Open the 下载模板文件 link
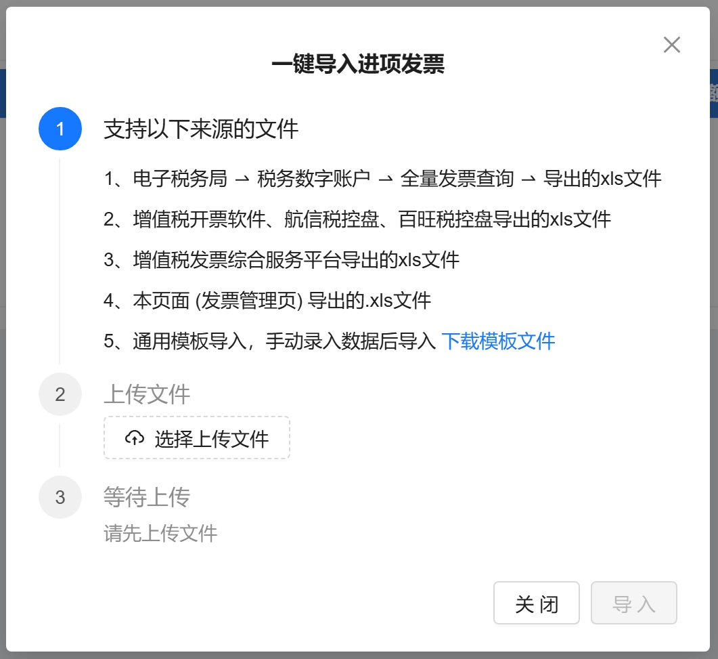 498,341
